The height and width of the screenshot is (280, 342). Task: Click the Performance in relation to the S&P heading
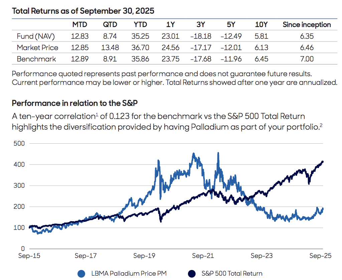(70, 103)
